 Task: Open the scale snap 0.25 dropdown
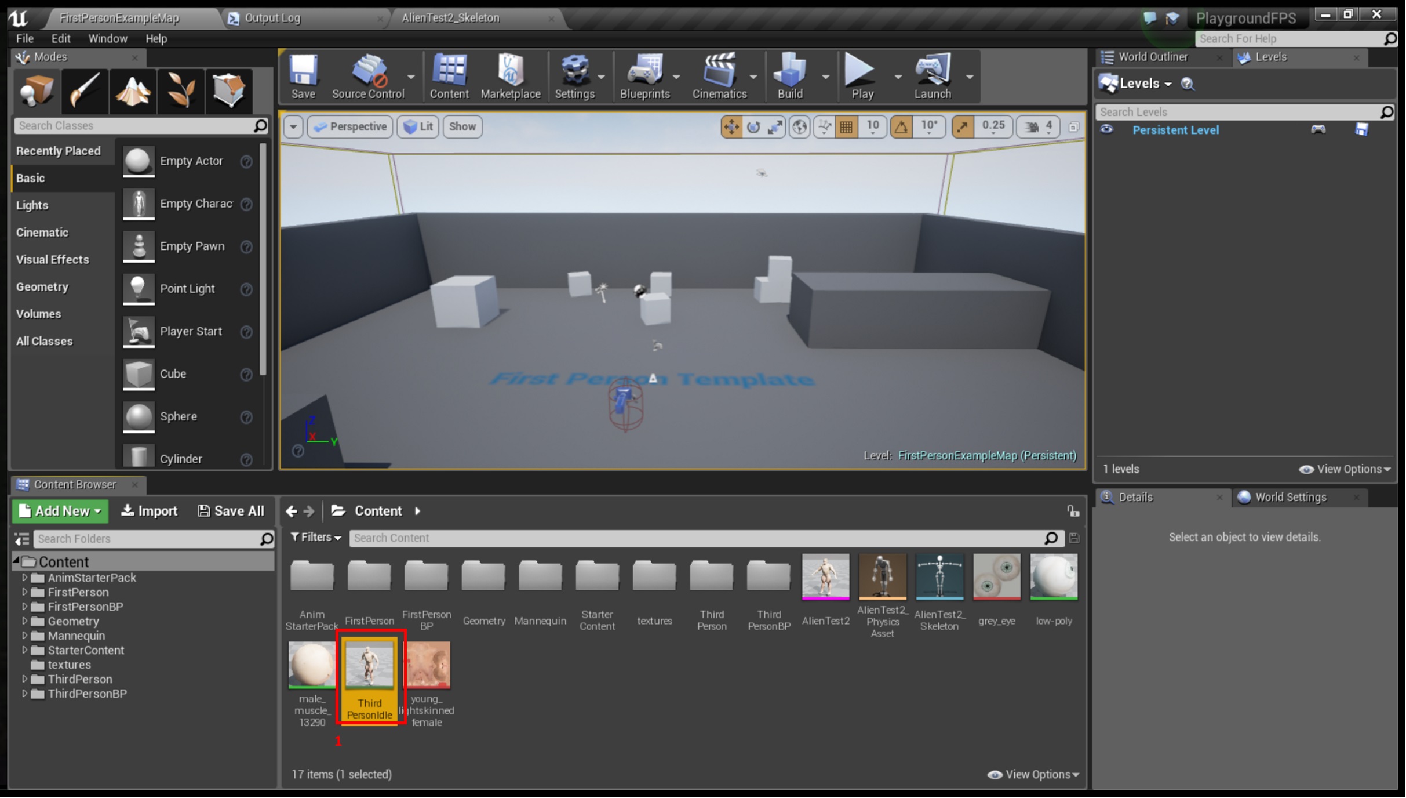click(x=993, y=126)
